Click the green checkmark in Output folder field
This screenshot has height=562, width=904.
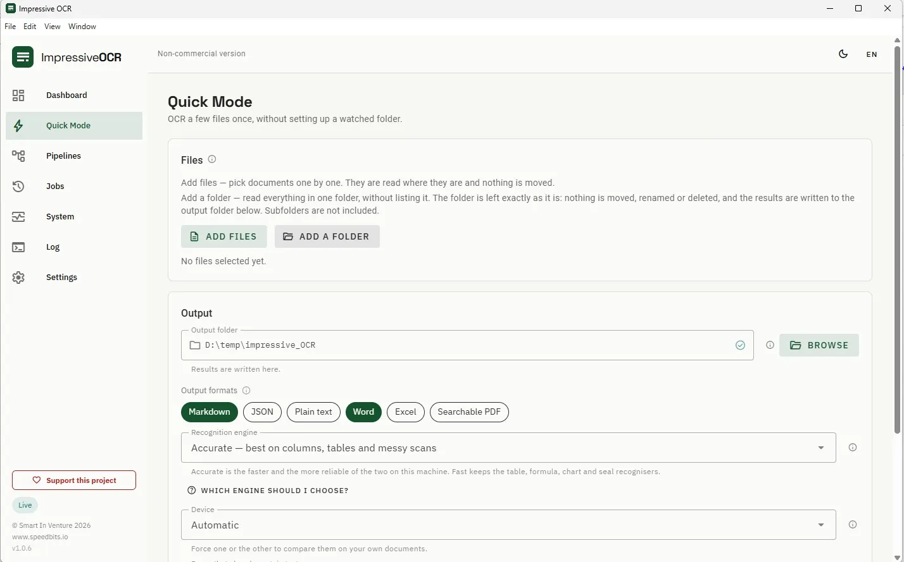[740, 345]
